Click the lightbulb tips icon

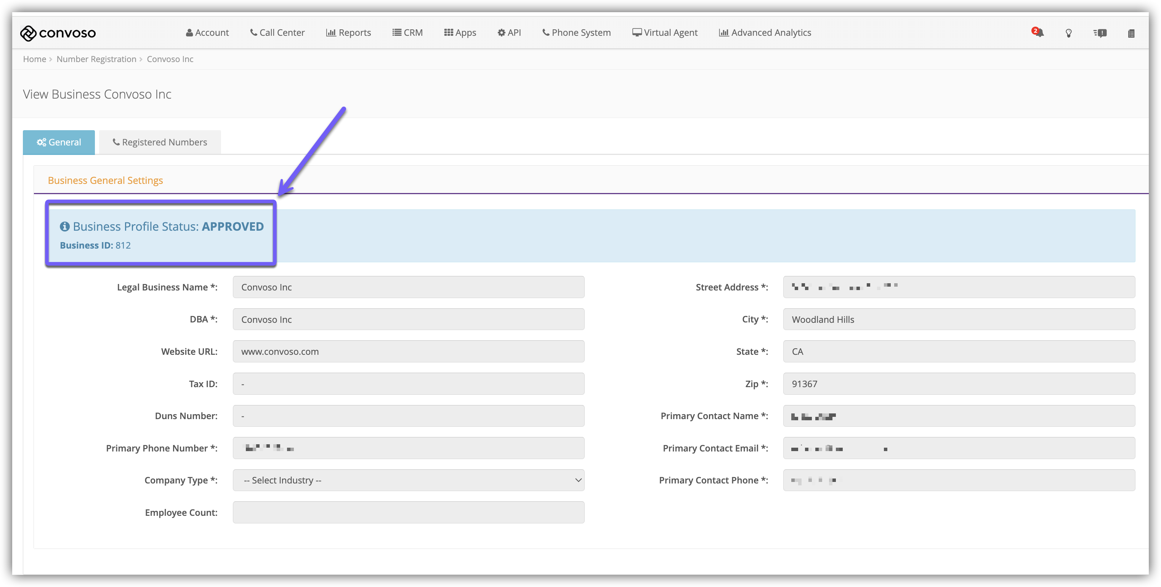(1069, 33)
